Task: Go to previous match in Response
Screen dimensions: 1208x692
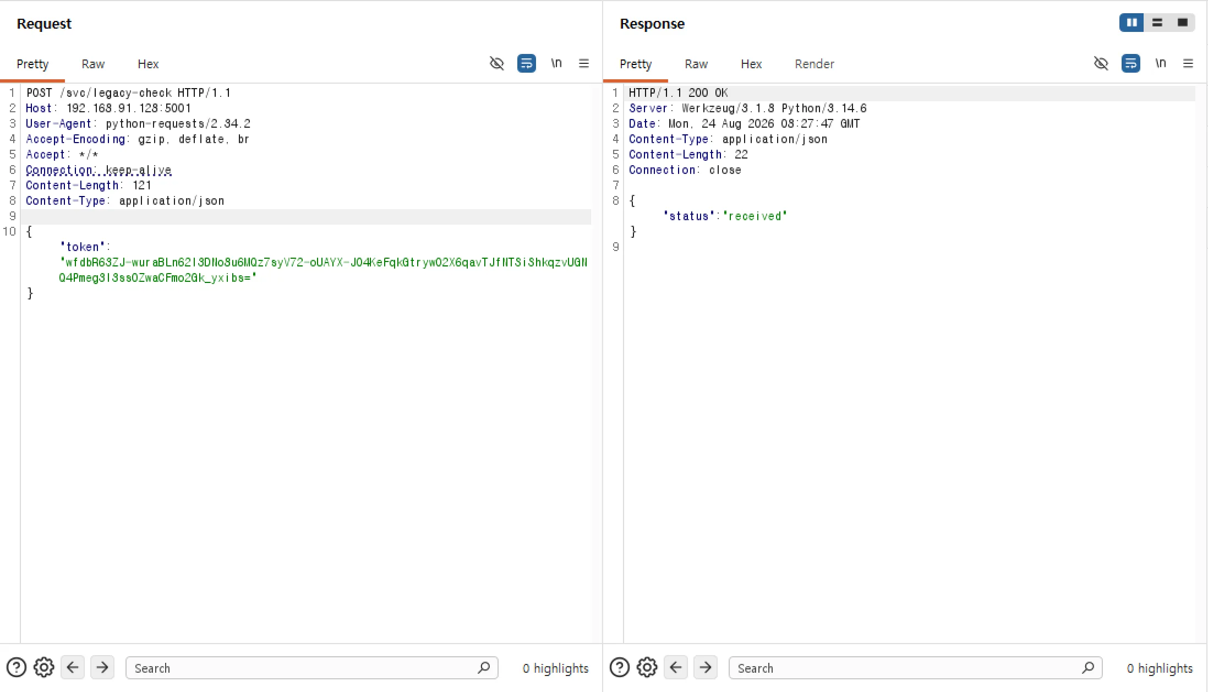Action: tap(676, 667)
